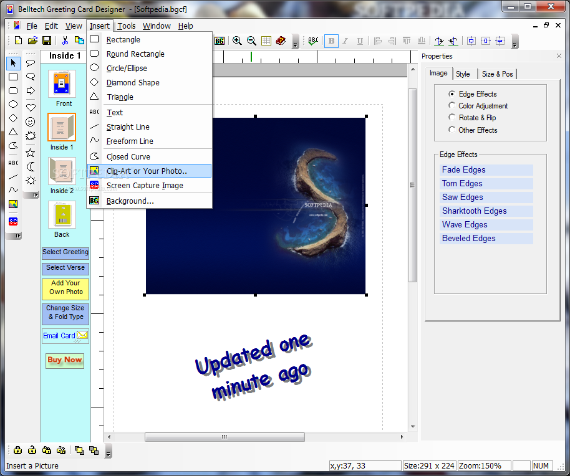Click the Select Greeting button
Image resolution: width=570 pixels, height=476 pixels.
[65, 253]
